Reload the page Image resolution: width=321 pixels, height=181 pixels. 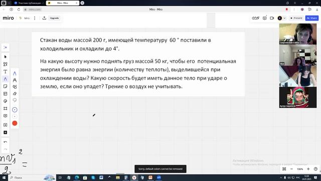click(19, 10)
